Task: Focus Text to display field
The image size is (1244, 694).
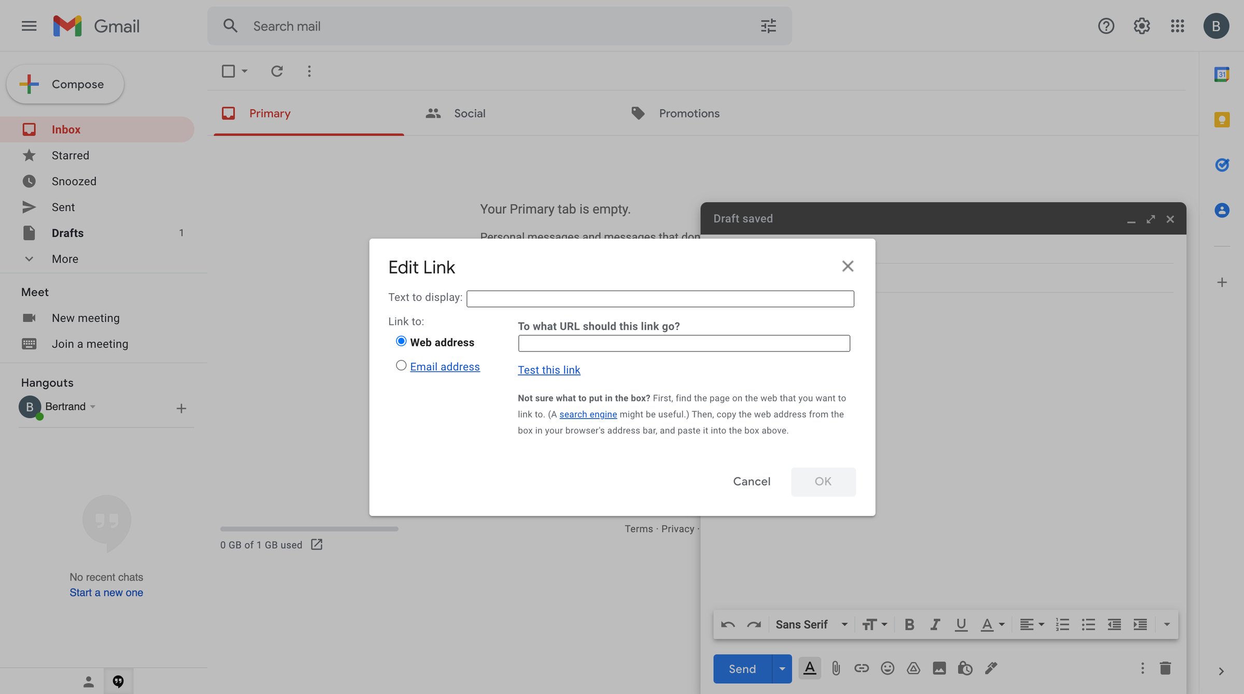Action: [660, 299]
